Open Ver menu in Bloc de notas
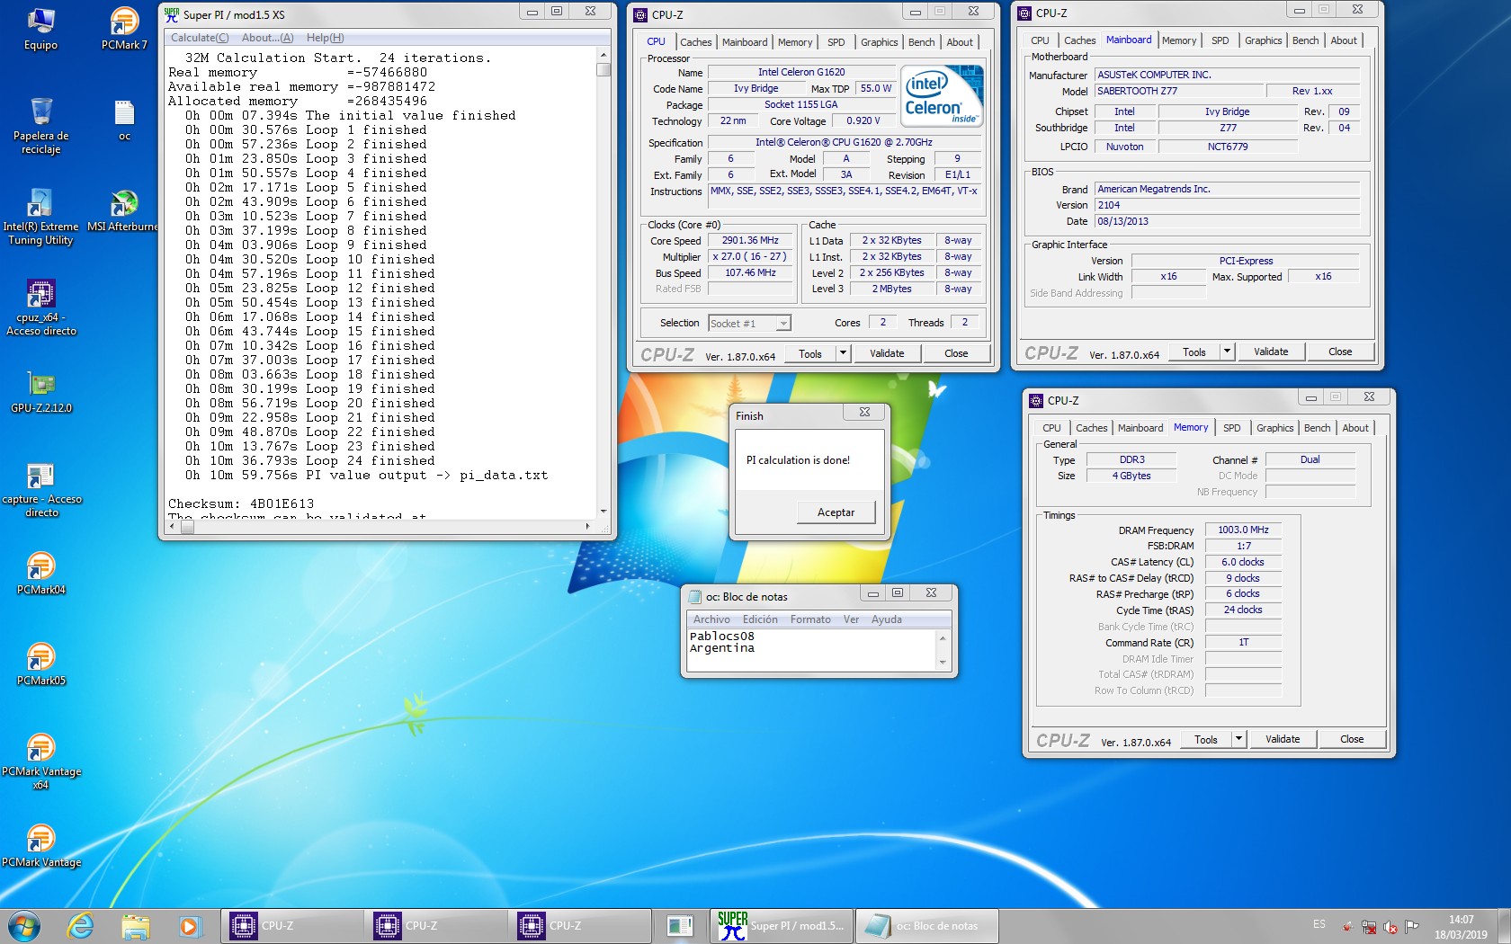This screenshot has width=1511, height=944. pyautogui.click(x=851, y=619)
